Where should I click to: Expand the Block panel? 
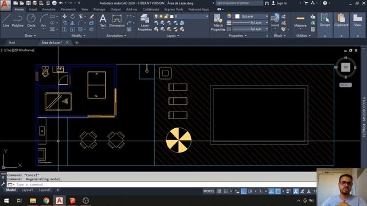(x=280, y=35)
